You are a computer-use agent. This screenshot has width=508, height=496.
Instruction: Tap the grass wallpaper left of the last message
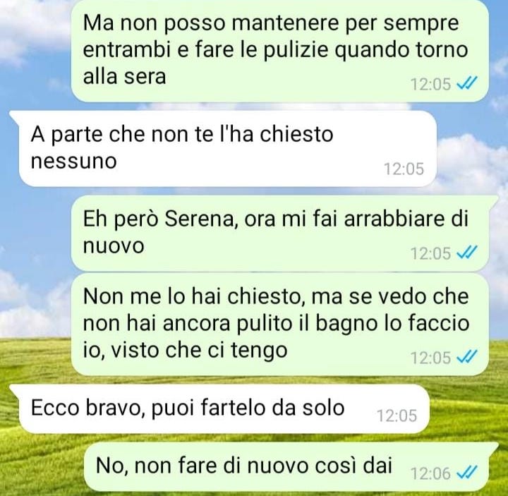pyautogui.click(x=40, y=466)
